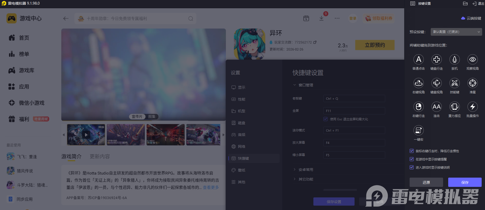Switch to the 图集 gallery tab
The height and width of the screenshot is (210, 485).
coord(152,117)
